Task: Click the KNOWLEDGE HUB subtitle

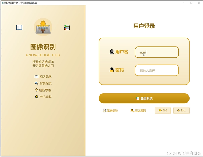Action: (x=43, y=55)
